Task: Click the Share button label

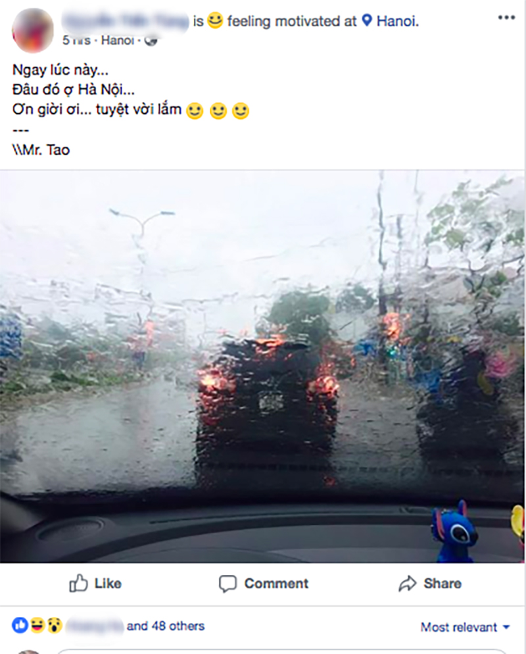Action: (x=442, y=584)
